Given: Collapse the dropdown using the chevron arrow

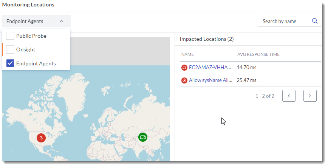Looking at the screenshot, I should click(x=62, y=22).
